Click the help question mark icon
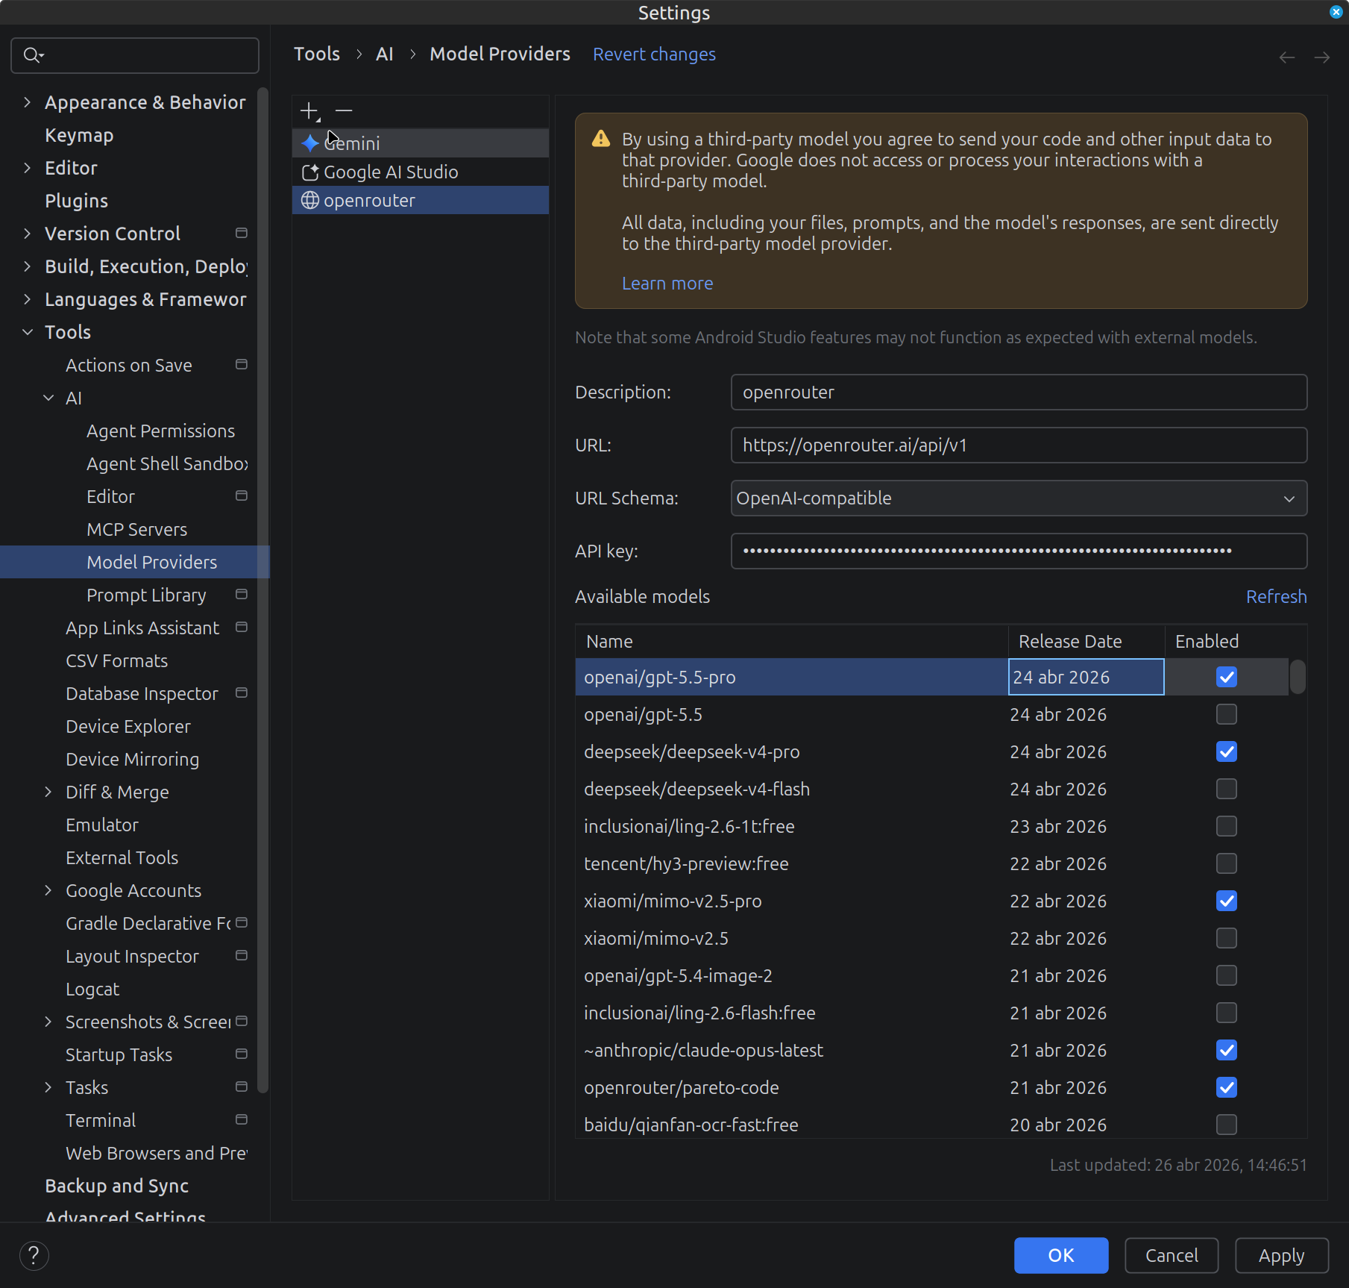The width and height of the screenshot is (1349, 1288). 34,1255
